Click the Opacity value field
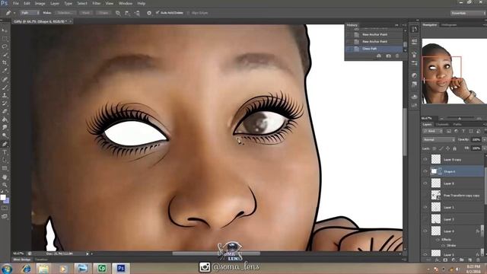The height and width of the screenshot is (274, 487). [476, 140]
